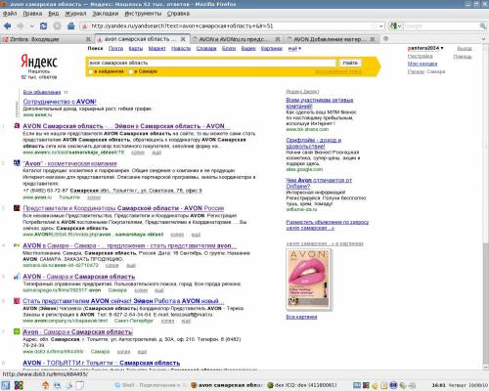Viewport: 489px width, 391px height.
Task: Click the site identity icon in the address bar
Action: pos(84,26)
